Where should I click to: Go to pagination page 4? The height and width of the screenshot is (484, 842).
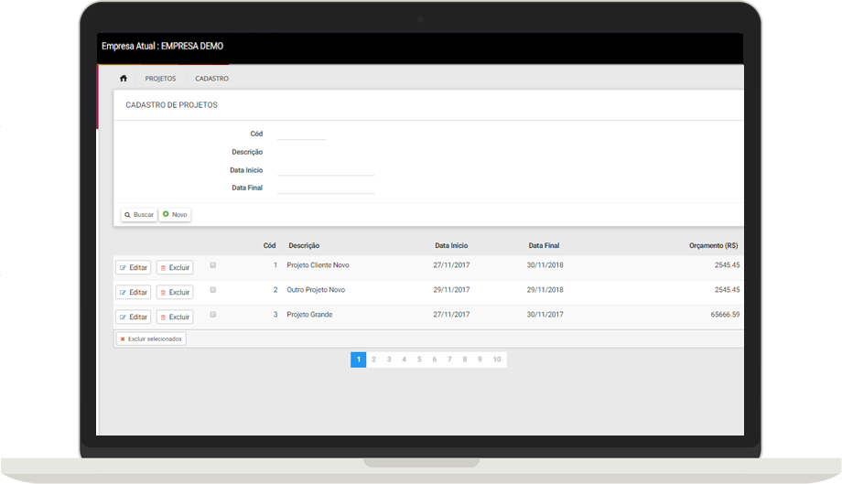404,360
